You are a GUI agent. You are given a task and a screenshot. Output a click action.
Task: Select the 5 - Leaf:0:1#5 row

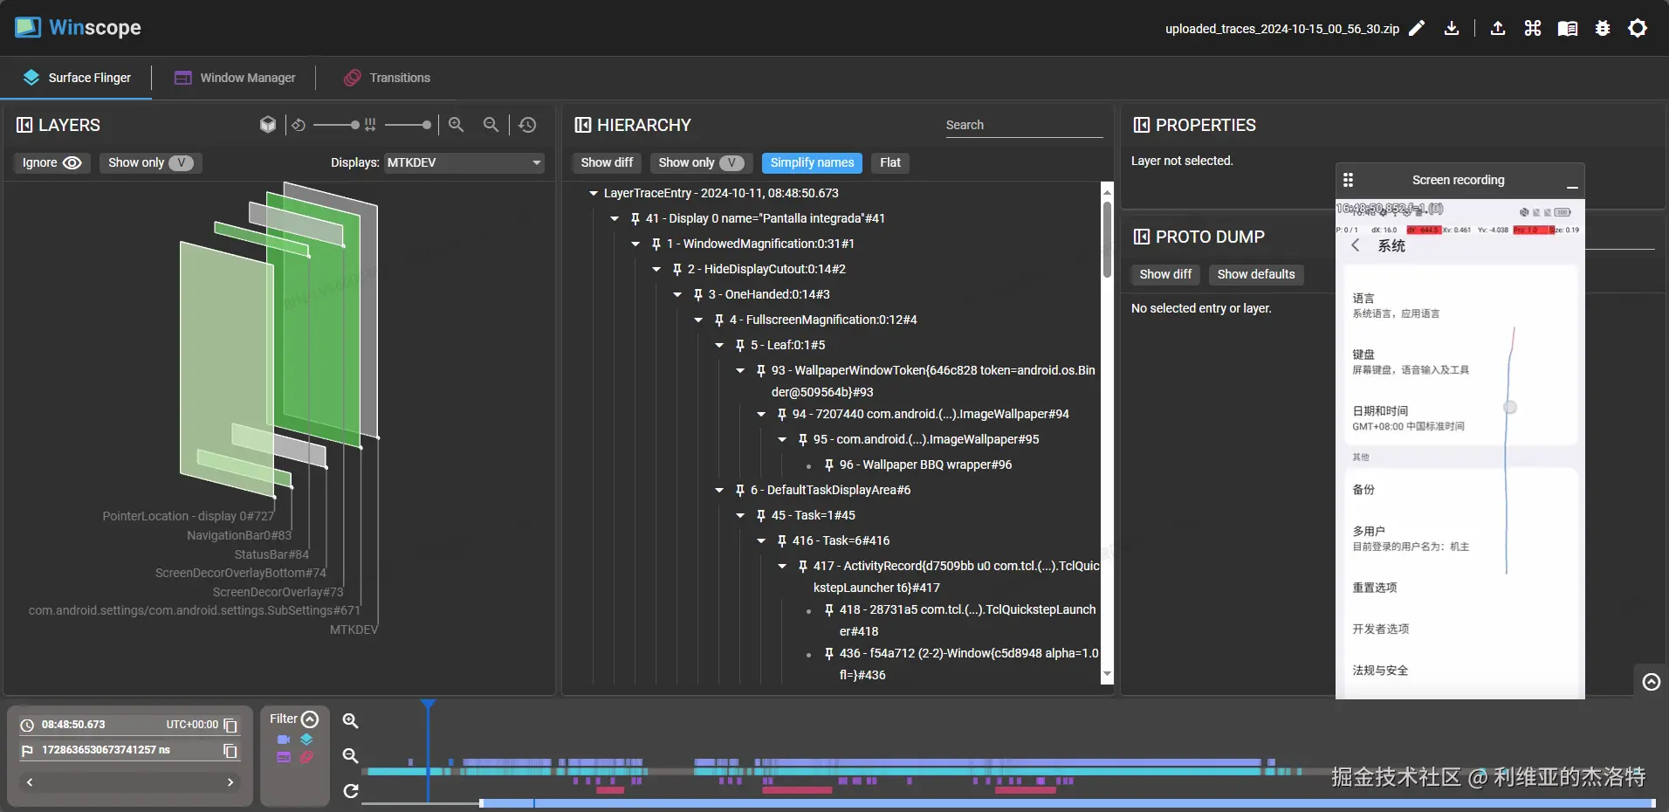click(x=787, y=345)
